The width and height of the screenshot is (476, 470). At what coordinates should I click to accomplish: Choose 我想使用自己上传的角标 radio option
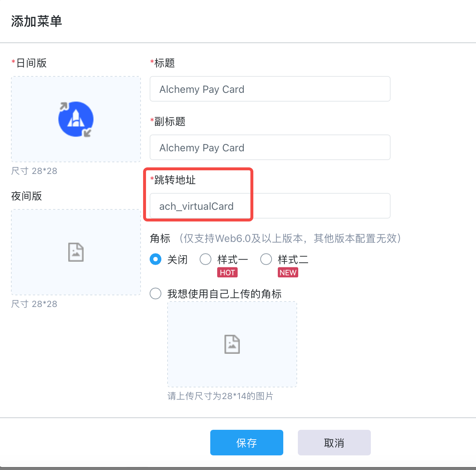point(156,293)
